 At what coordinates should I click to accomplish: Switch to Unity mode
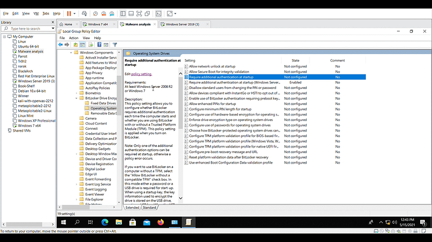click(x=148, y=13)
